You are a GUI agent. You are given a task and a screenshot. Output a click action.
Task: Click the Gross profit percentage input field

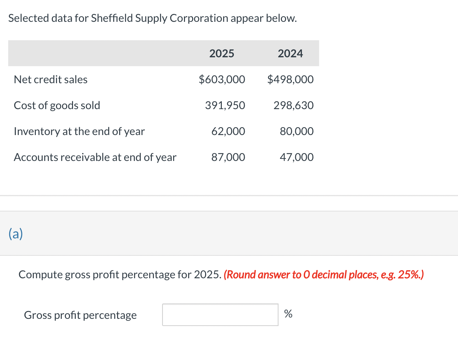[220, 314]
